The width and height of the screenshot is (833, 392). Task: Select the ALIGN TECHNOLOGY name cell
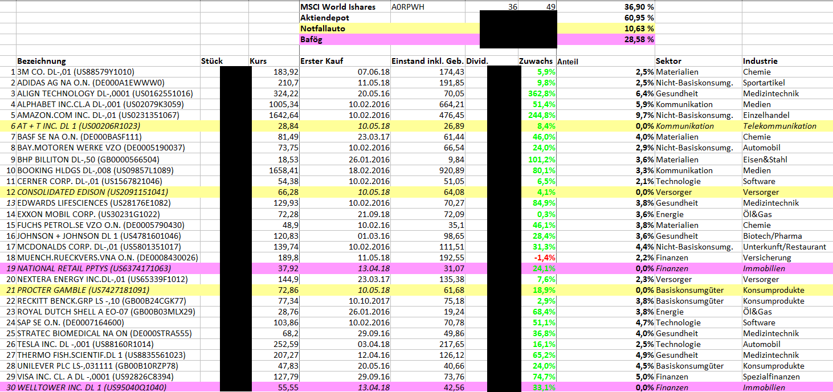coord(108,93)
